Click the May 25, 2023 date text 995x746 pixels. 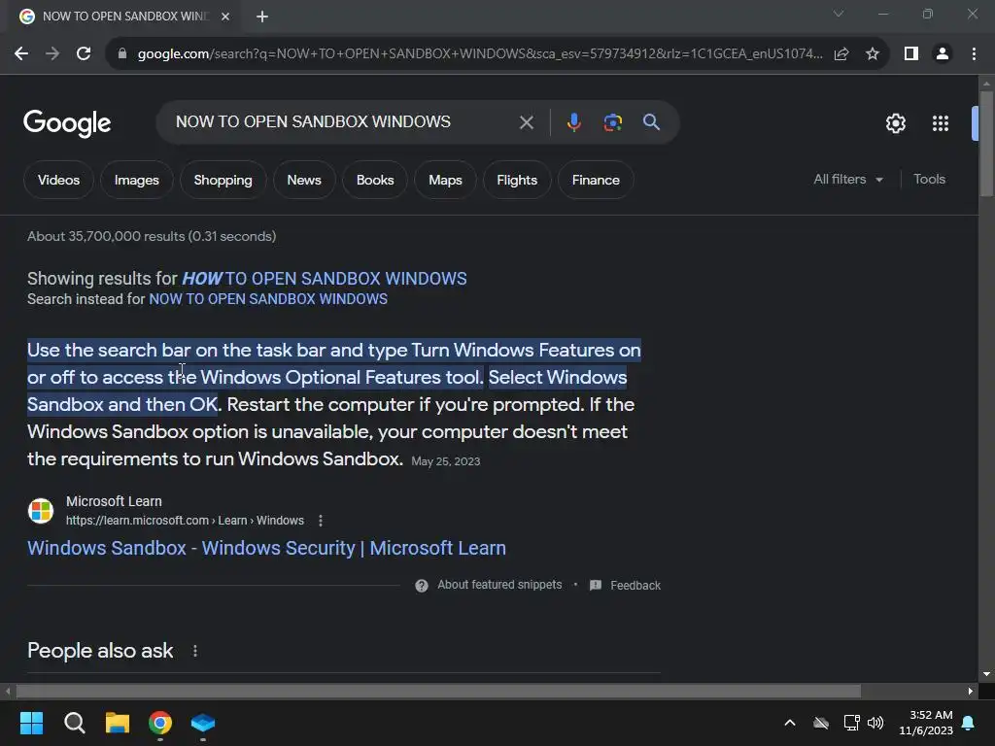[445, 461]
